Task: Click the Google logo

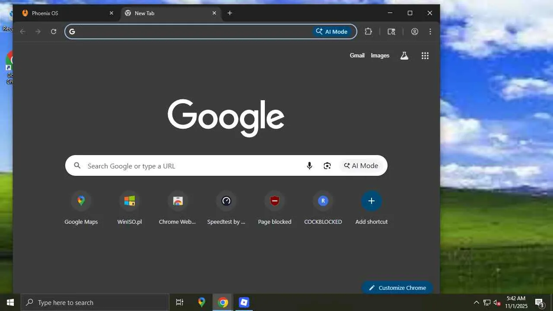Action: [x=226, y=118]
